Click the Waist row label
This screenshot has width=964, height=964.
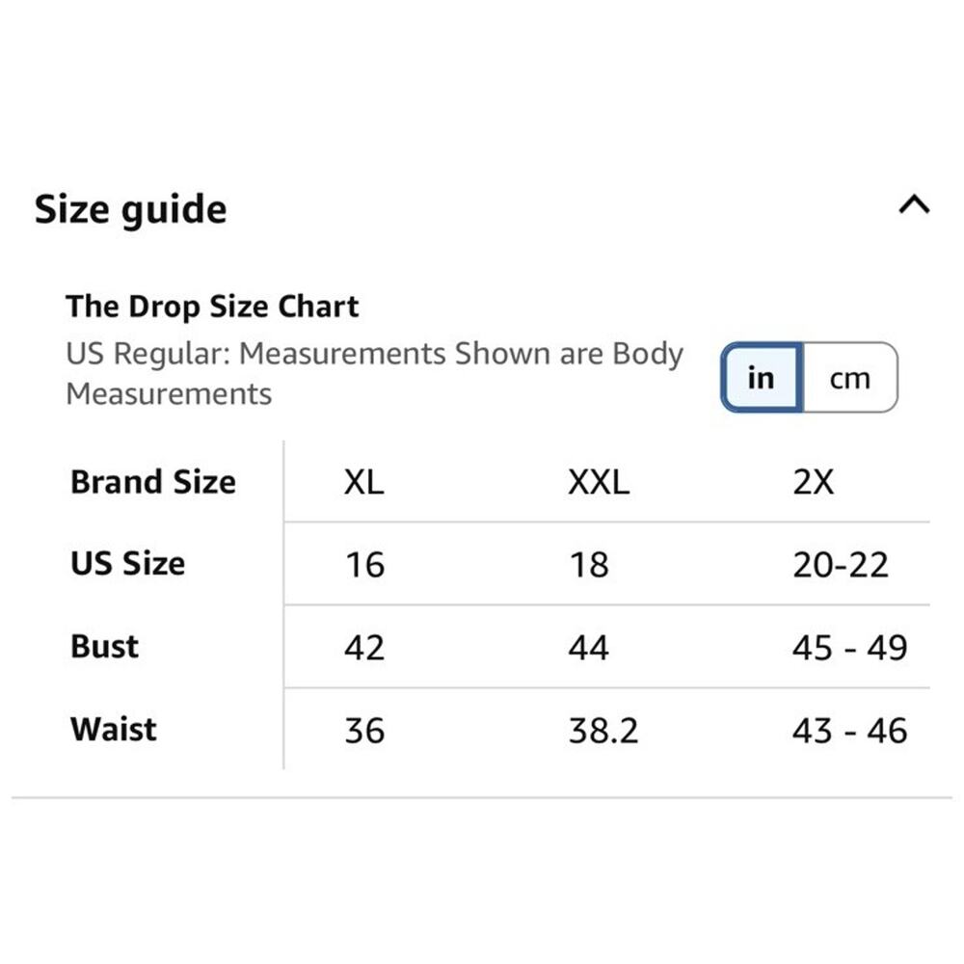point(114,729)
